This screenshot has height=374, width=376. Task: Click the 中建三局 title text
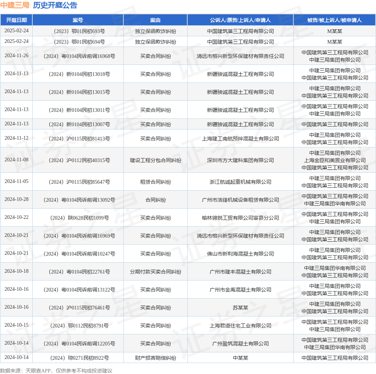[x=15, y=5]
